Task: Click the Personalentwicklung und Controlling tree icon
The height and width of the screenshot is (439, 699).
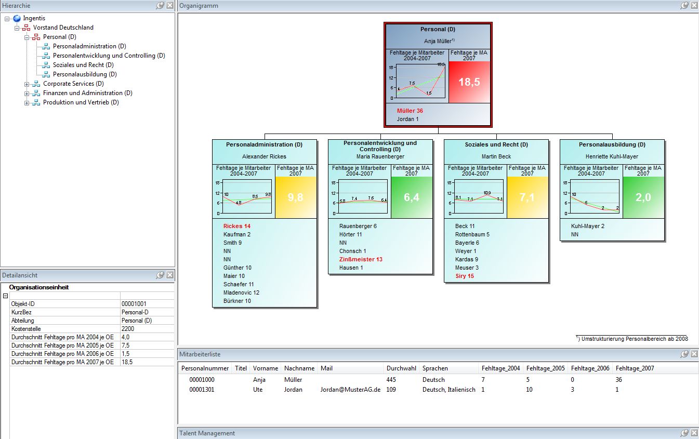Action: [46, 56]
